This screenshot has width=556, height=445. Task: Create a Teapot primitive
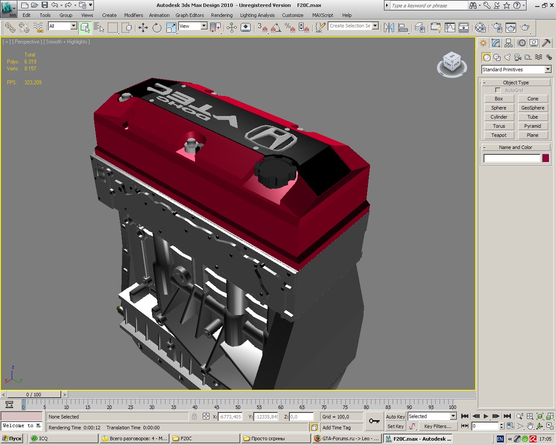[499, 135]
